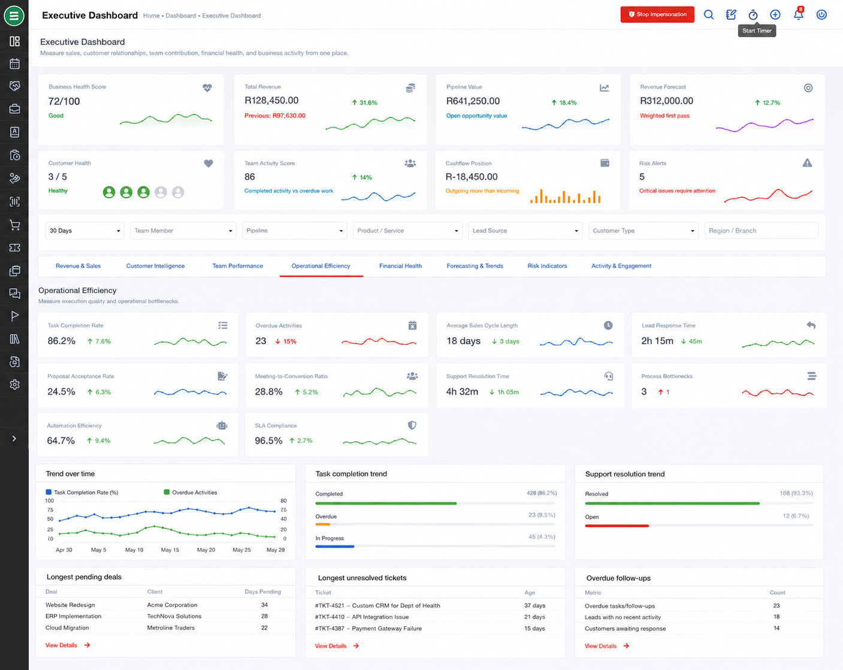Toggle Overdue Activities legend item
The image size is (843, 670).
click(x=191, y=493)
